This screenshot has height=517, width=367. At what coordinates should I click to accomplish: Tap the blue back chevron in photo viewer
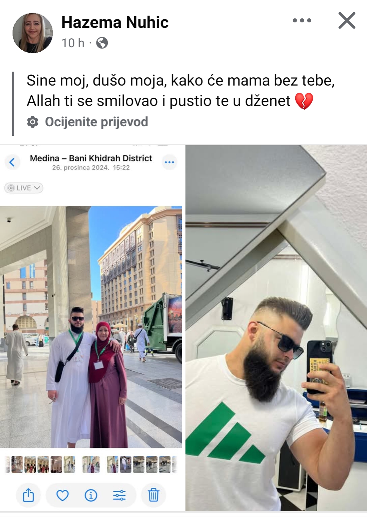point(12,162)
